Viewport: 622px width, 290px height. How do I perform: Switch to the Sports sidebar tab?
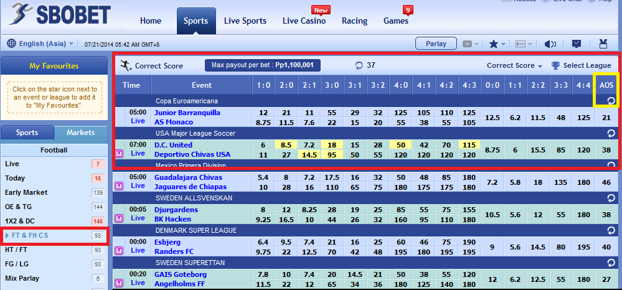click(27, 133)
